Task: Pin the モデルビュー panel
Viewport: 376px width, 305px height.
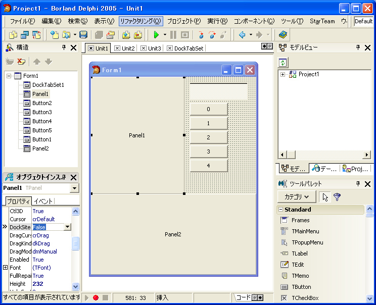Action: point(358,47)
